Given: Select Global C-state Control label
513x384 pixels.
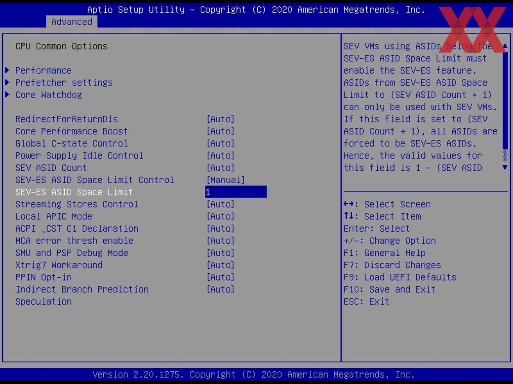Looking at the screenshot, I should pos(71,143).
